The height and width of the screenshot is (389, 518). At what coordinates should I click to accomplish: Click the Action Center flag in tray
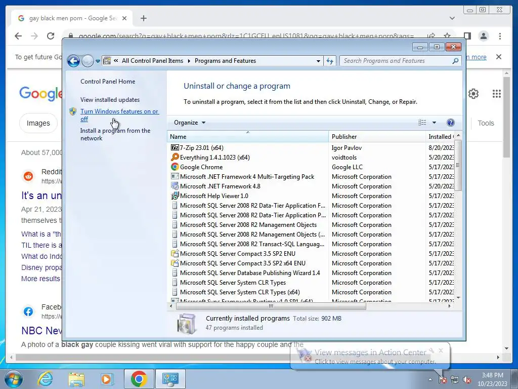(442, 379)
